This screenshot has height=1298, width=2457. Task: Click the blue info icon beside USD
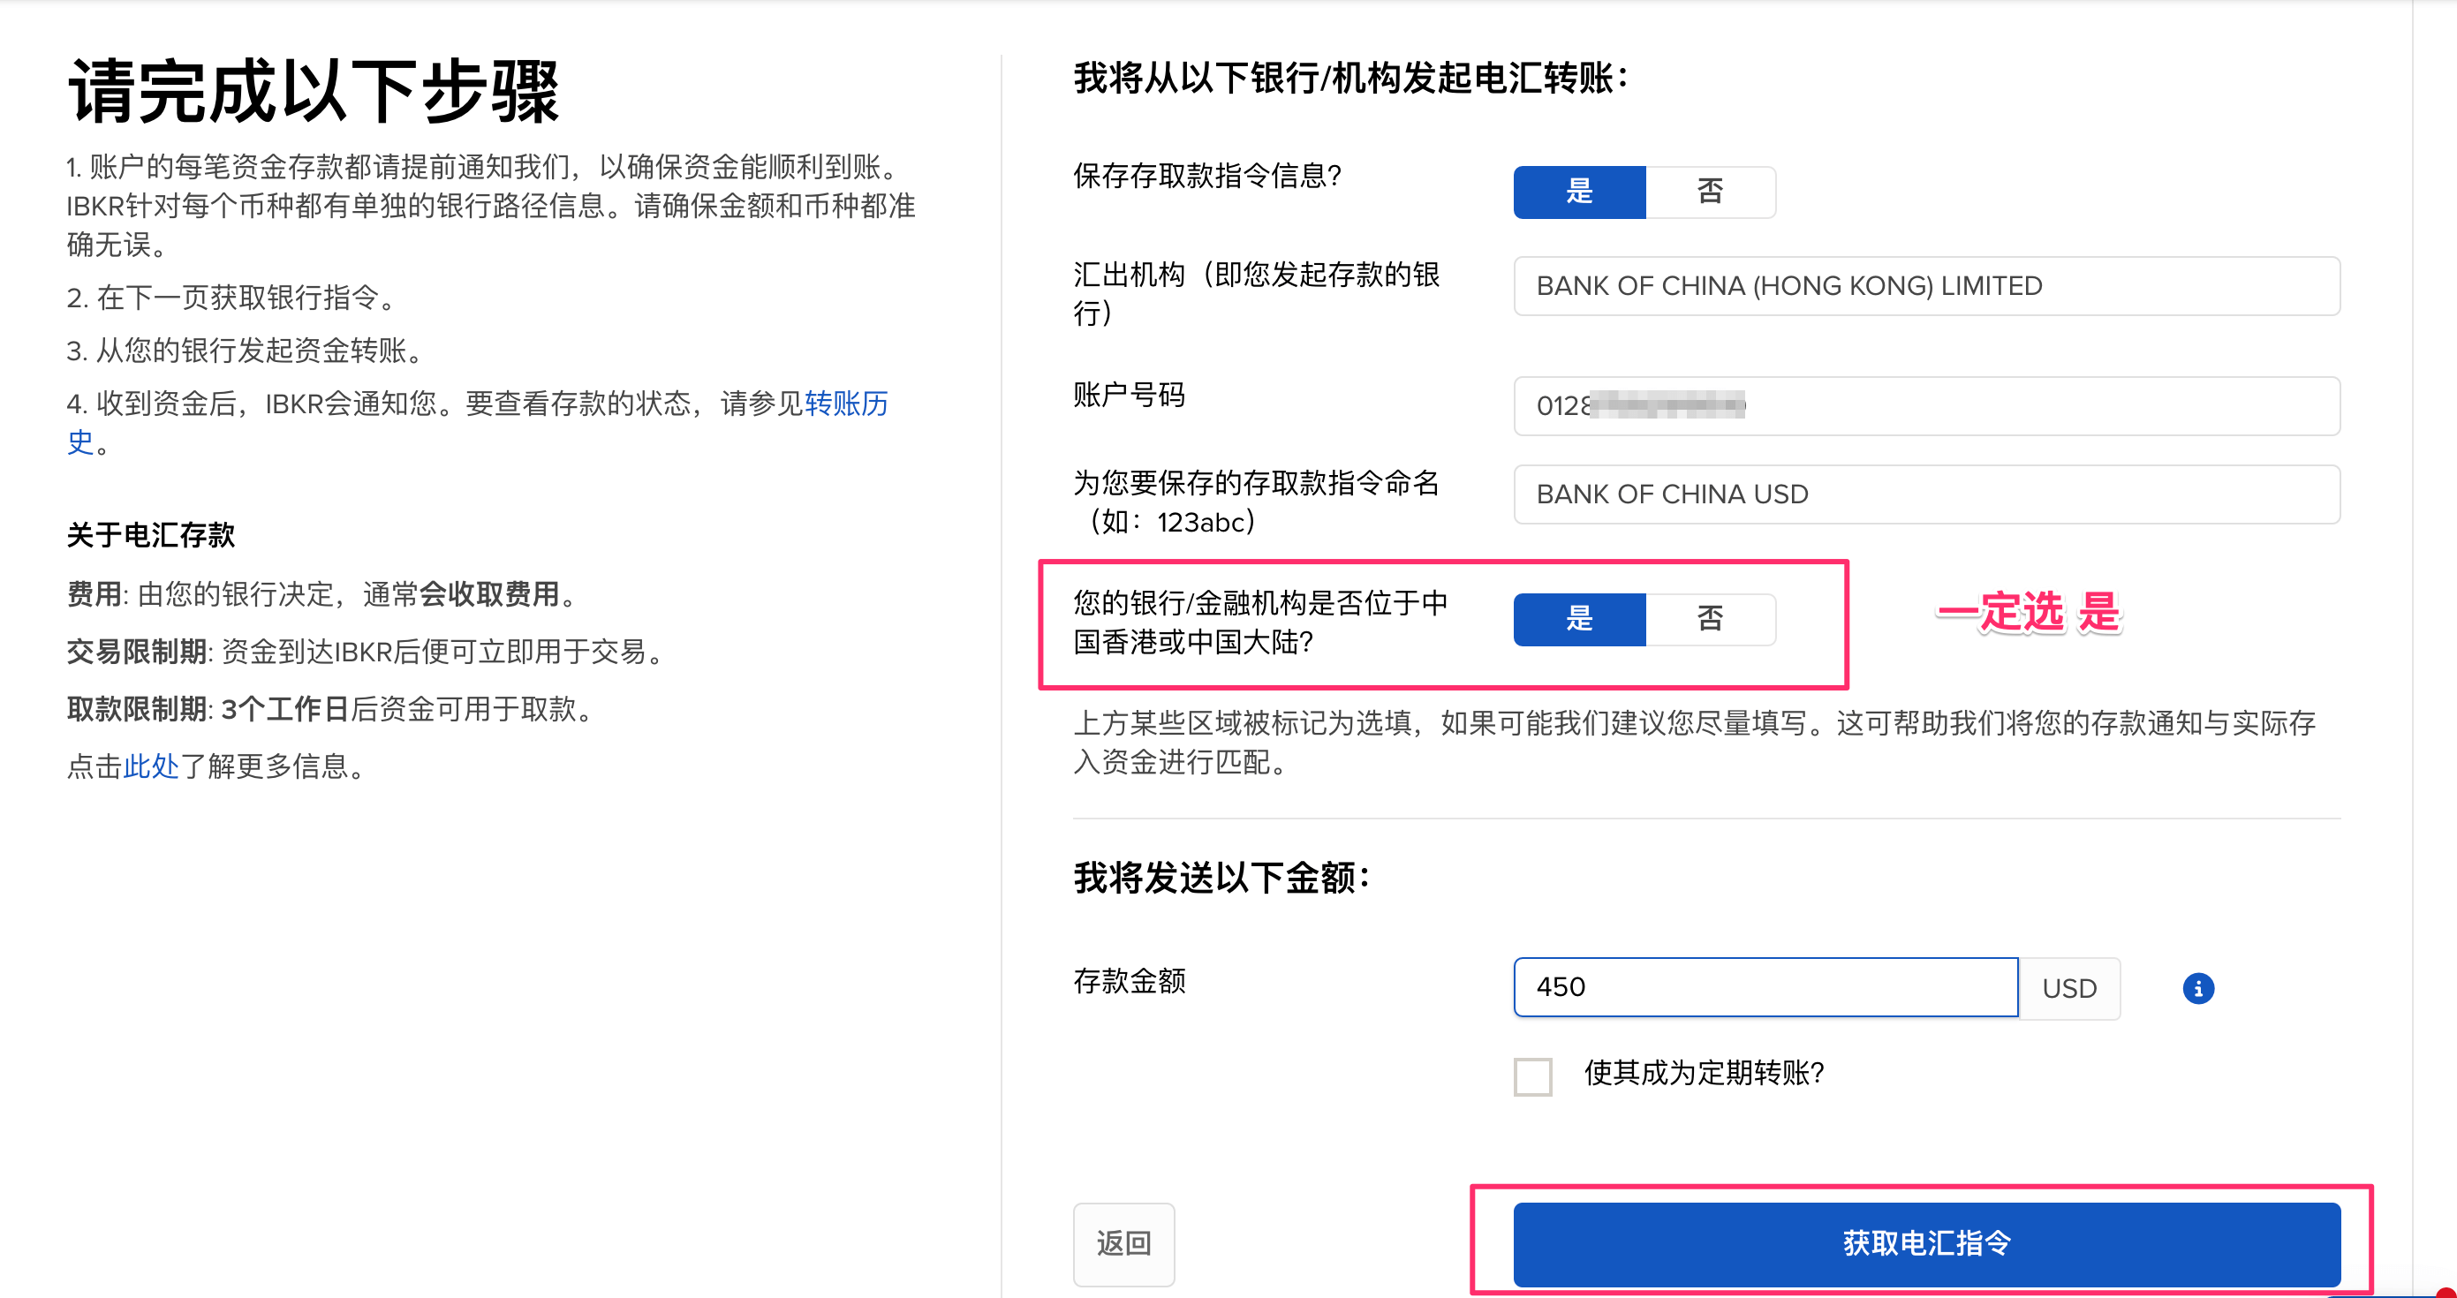tap(2197, 988)
